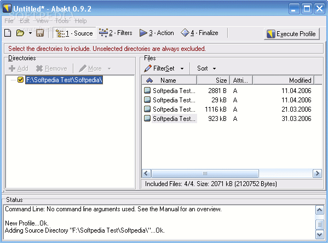Click the FilterSet pencil icon

(x=148, y=68)
